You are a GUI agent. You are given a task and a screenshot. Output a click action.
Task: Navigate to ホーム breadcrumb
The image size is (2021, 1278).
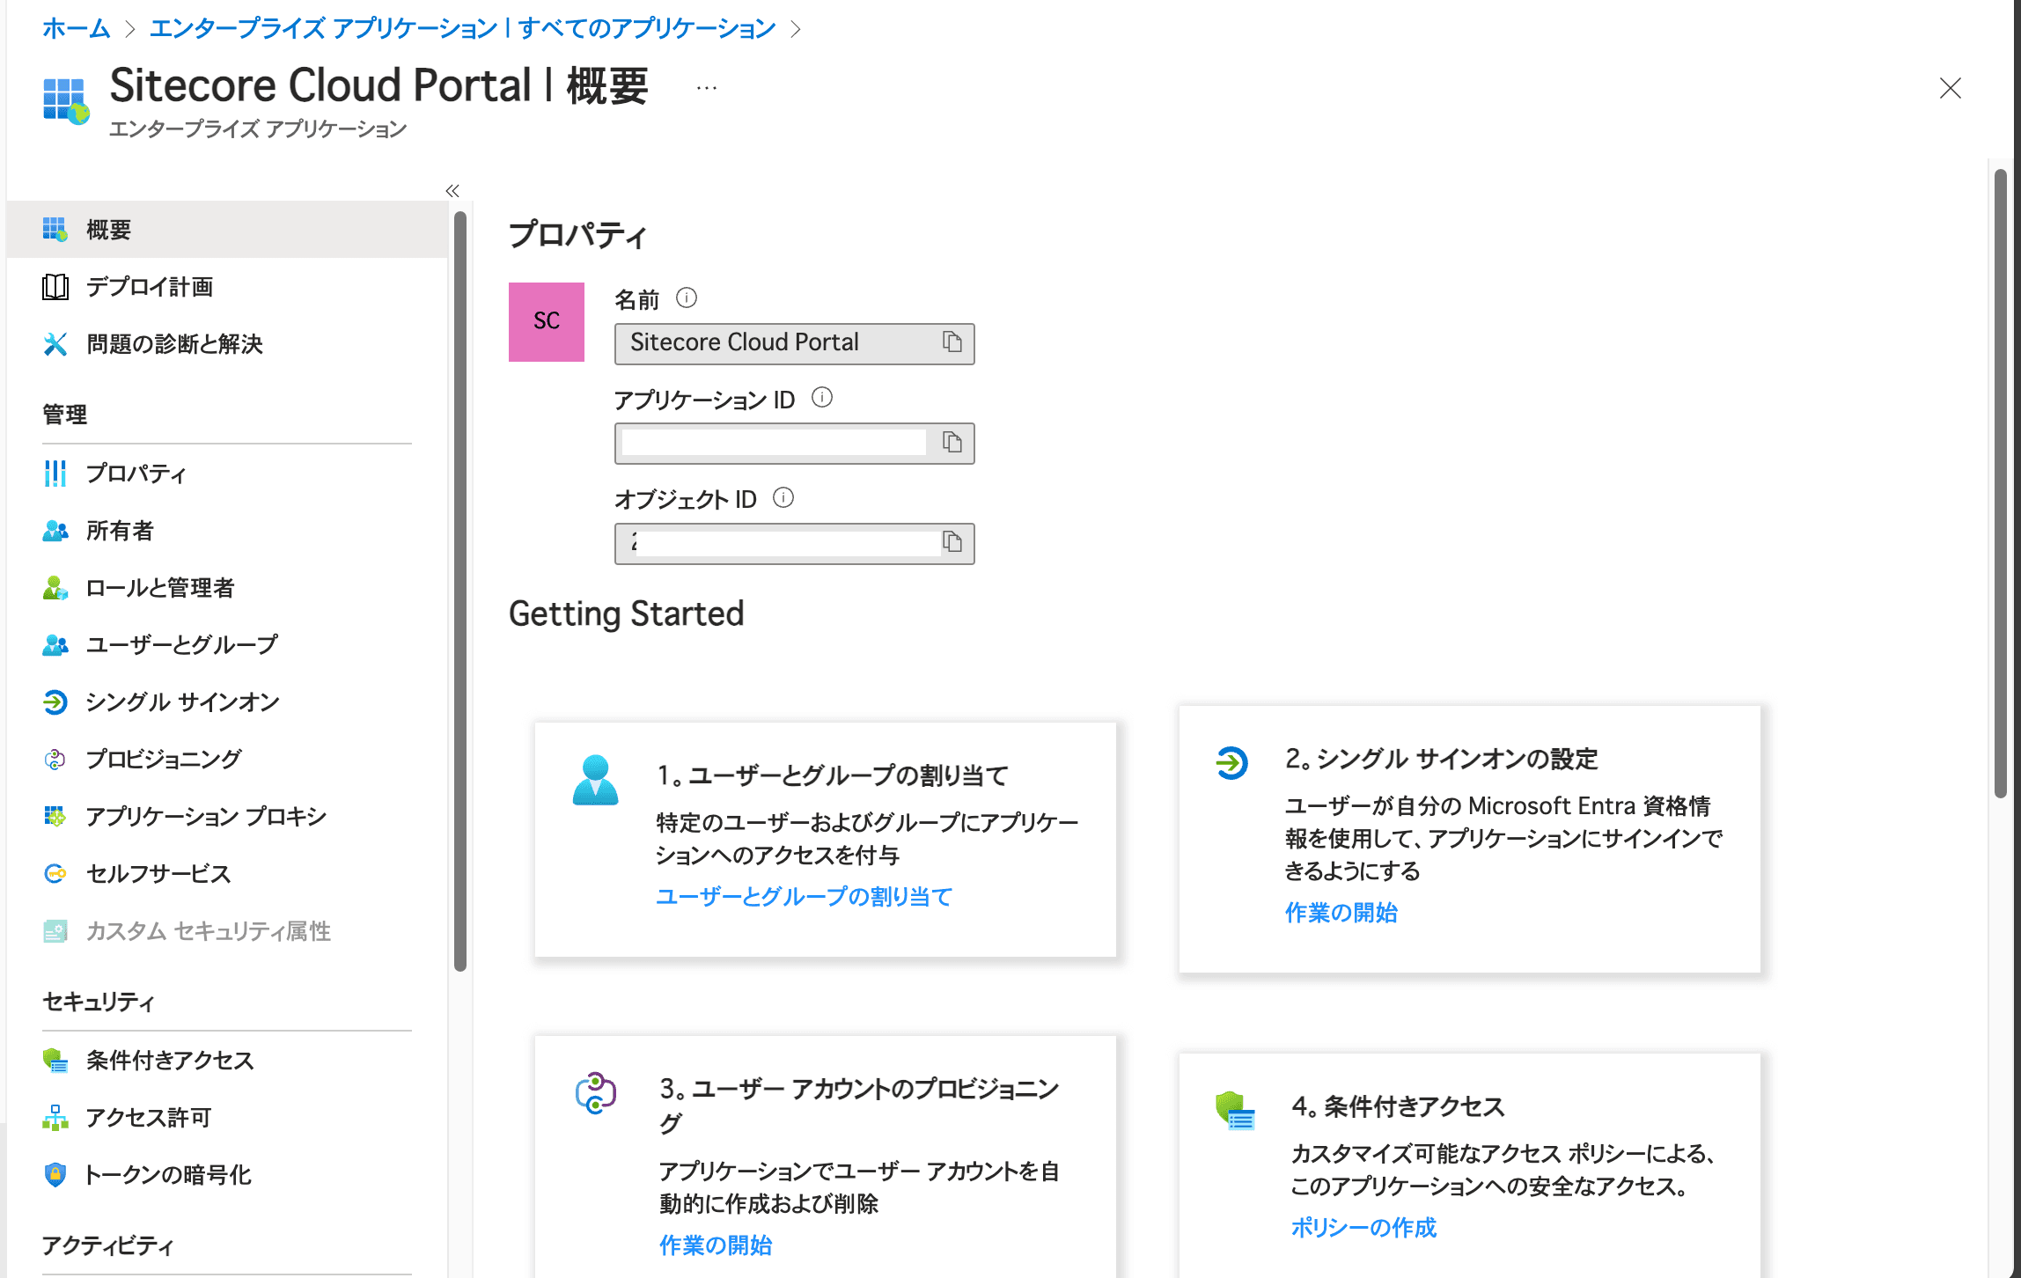click(76, 28)
